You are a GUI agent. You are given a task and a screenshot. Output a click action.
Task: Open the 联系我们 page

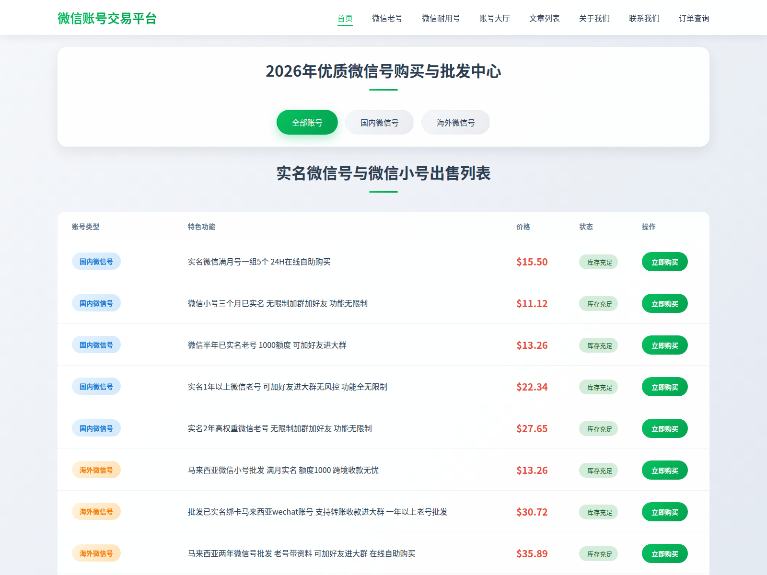(644, 18)
